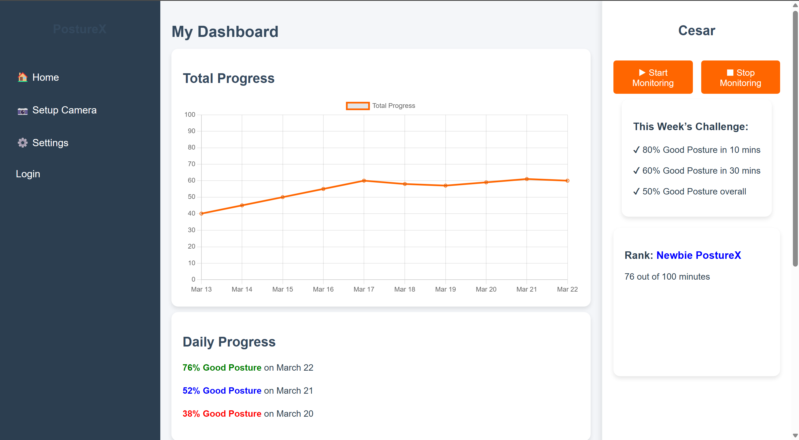Click the Home house icon
The image size is (799, 440).
pyautogui.click(x=22, y=77)
